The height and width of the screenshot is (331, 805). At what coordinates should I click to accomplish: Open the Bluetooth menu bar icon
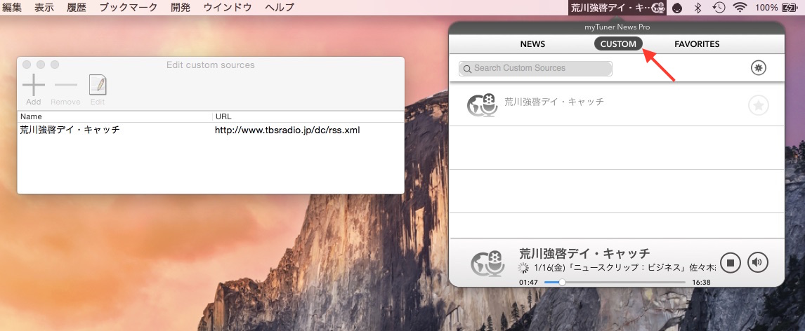[698, 7]
